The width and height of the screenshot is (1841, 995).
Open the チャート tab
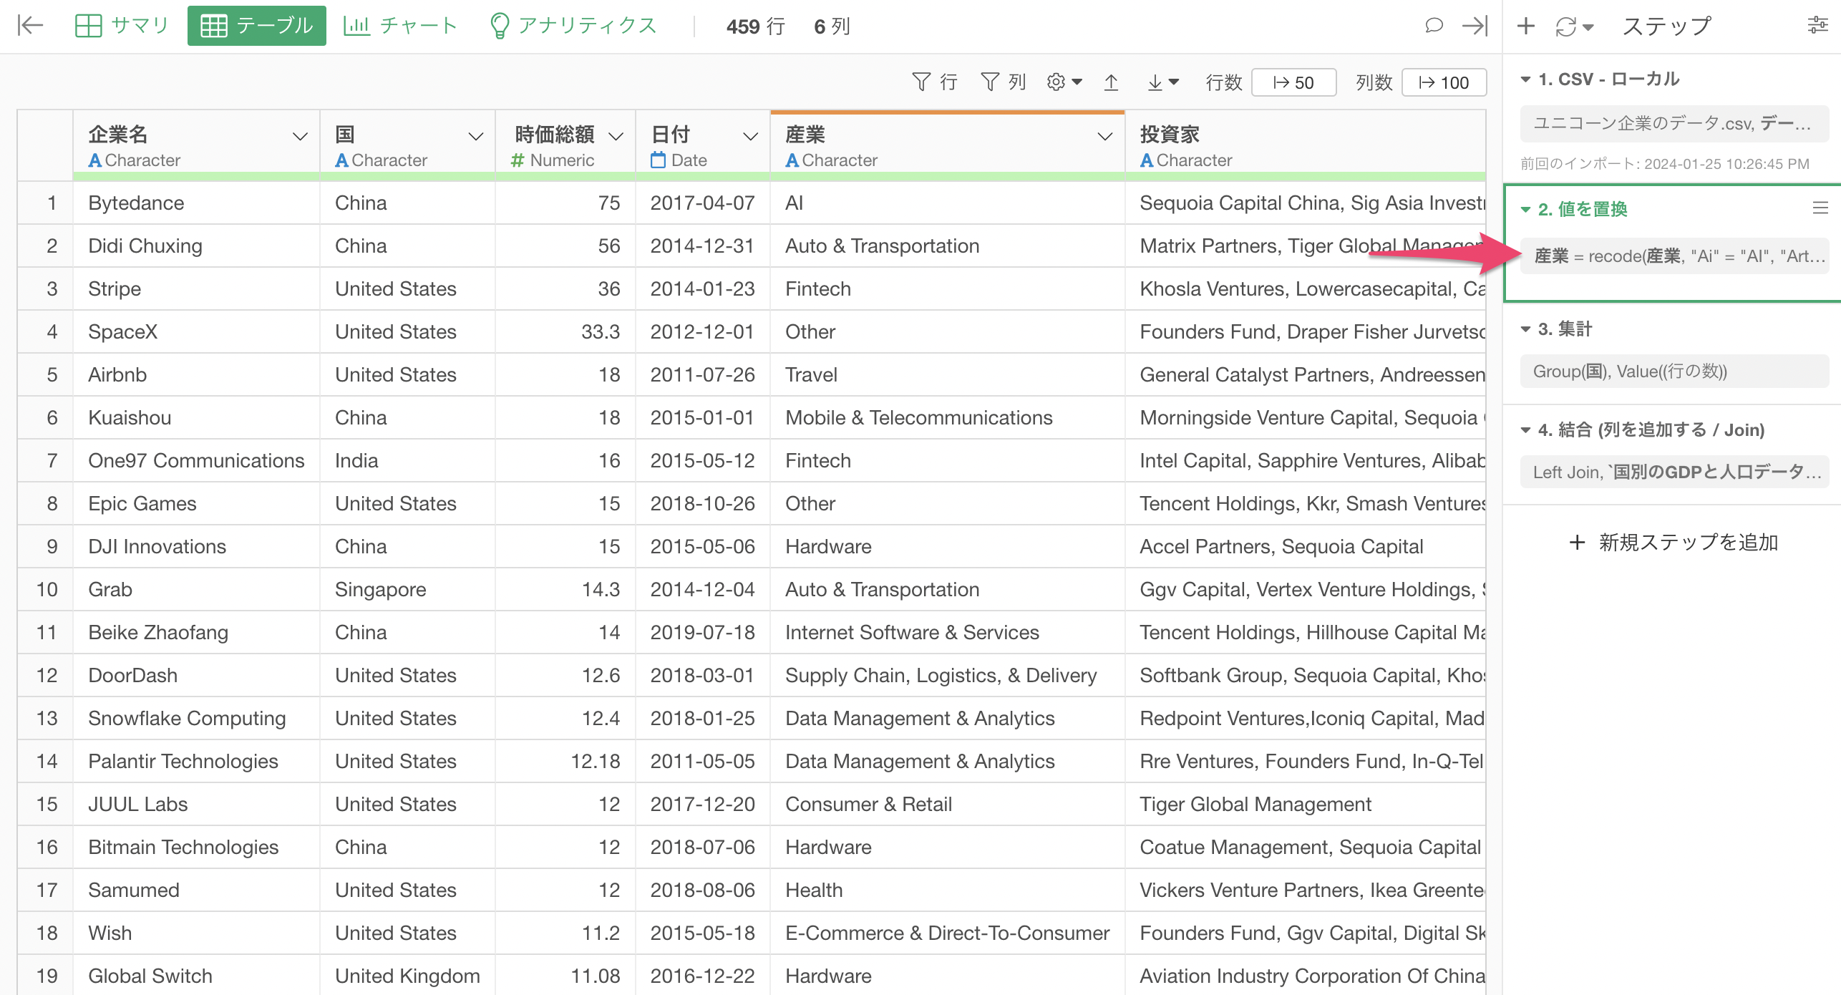click(x=400, y=26)
